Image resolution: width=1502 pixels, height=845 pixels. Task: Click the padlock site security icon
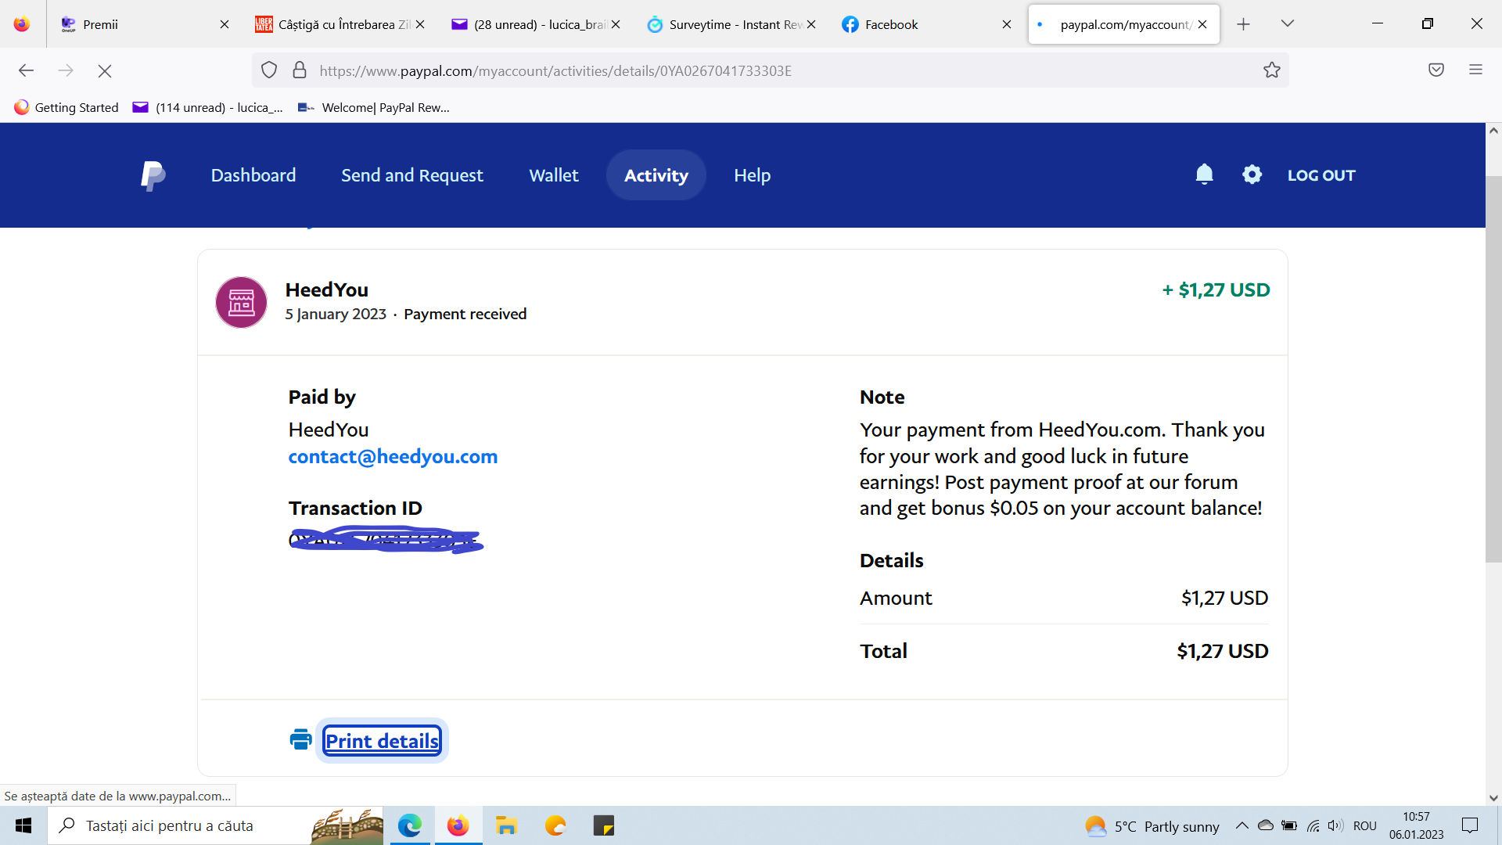[300, 70]
